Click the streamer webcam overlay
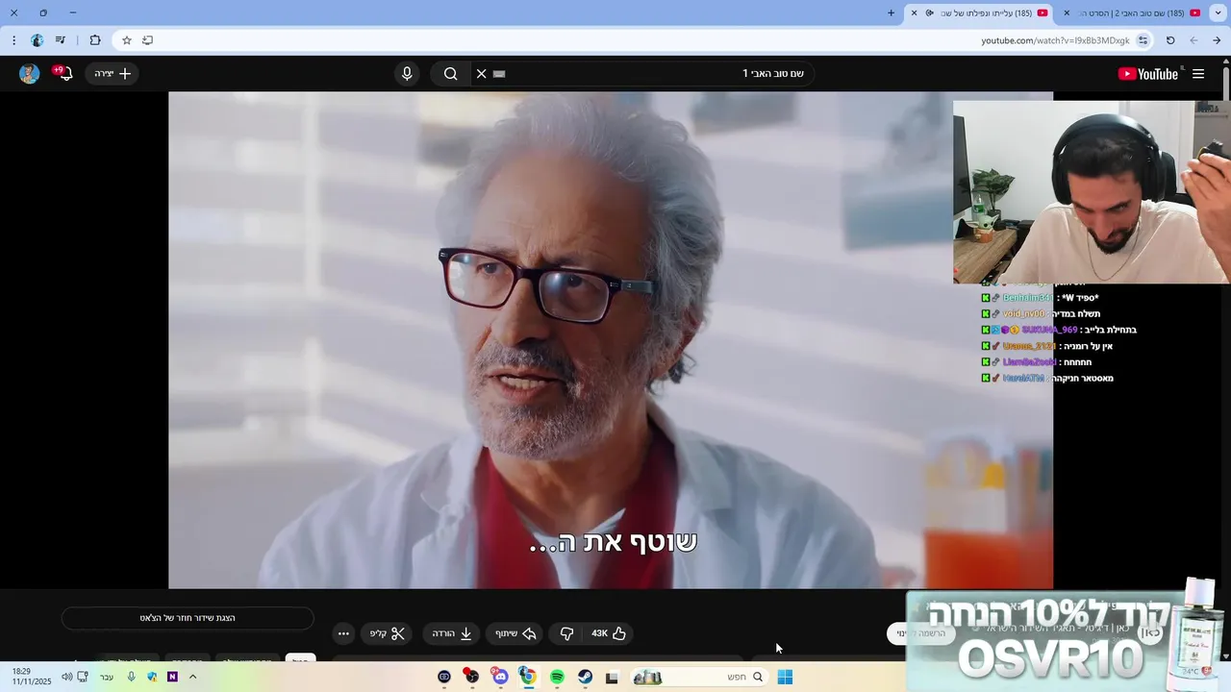 1092,192
